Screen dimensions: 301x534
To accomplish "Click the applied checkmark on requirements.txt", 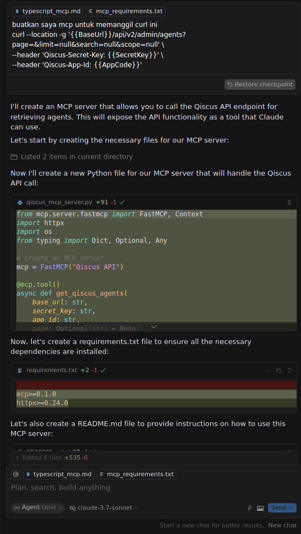I will coord(103,370).
